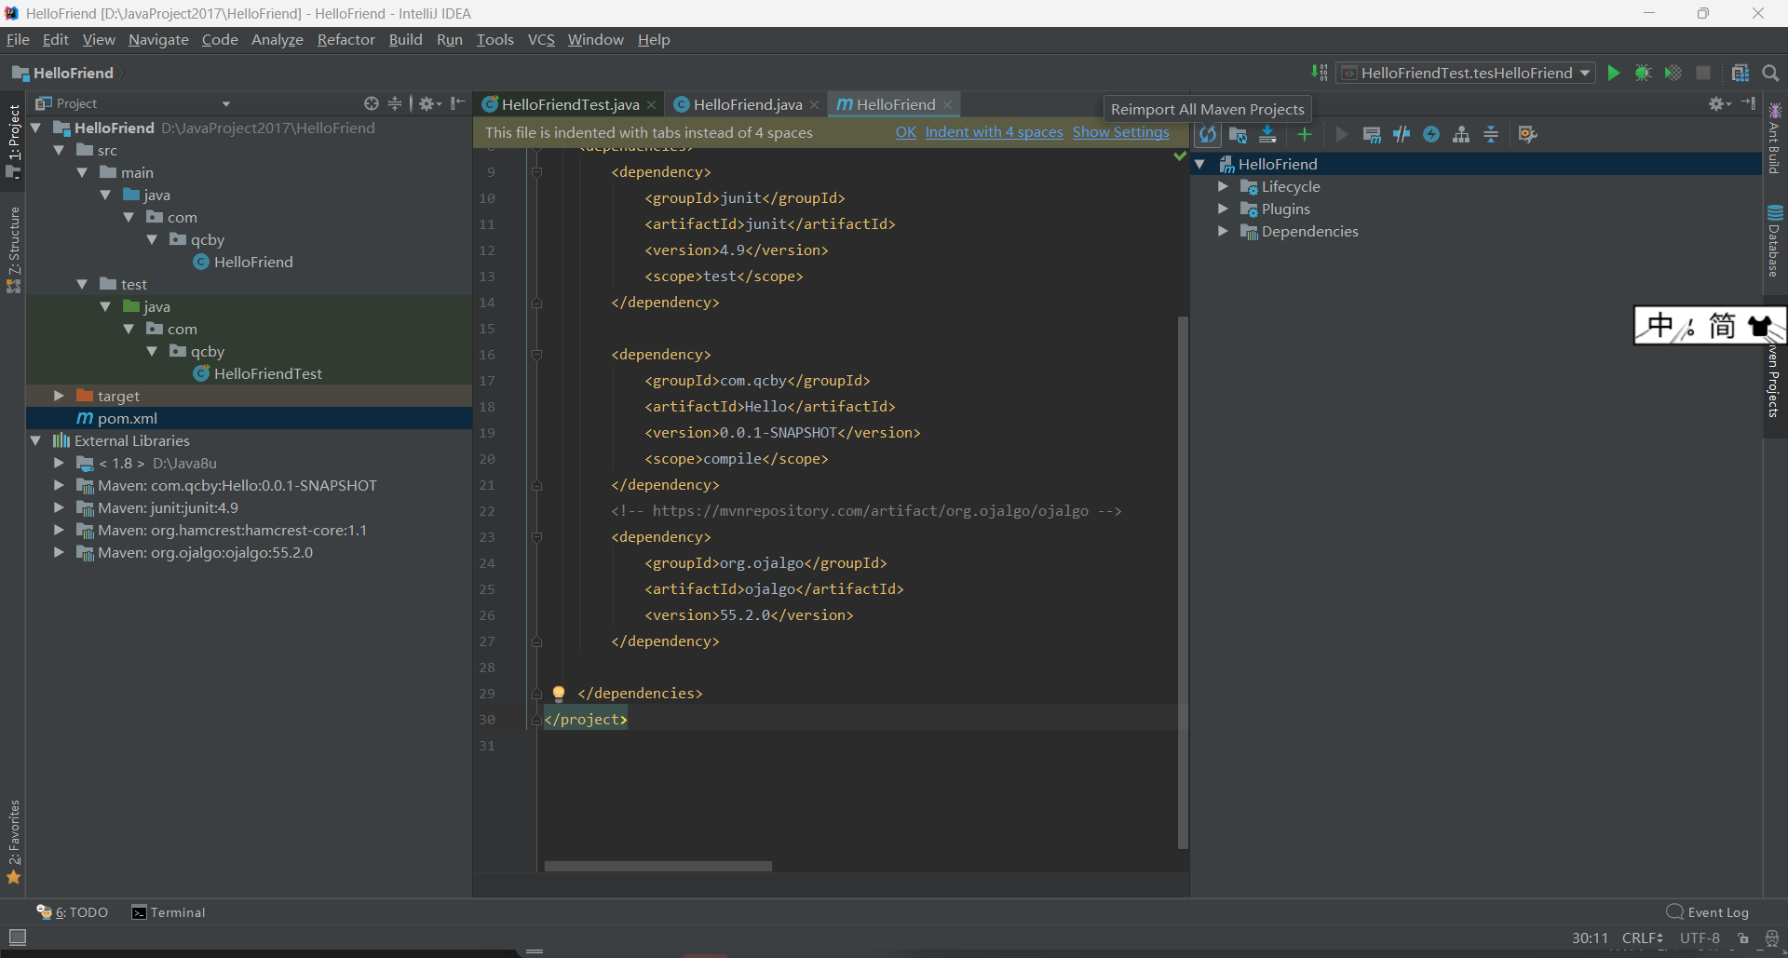Open Project Structure icon
Image resolution: width=1788 pixels, height=958 pixels.
[1741, 73]
